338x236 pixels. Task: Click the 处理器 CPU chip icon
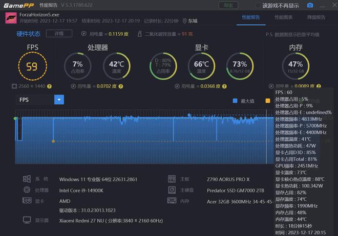coord(27,190)
